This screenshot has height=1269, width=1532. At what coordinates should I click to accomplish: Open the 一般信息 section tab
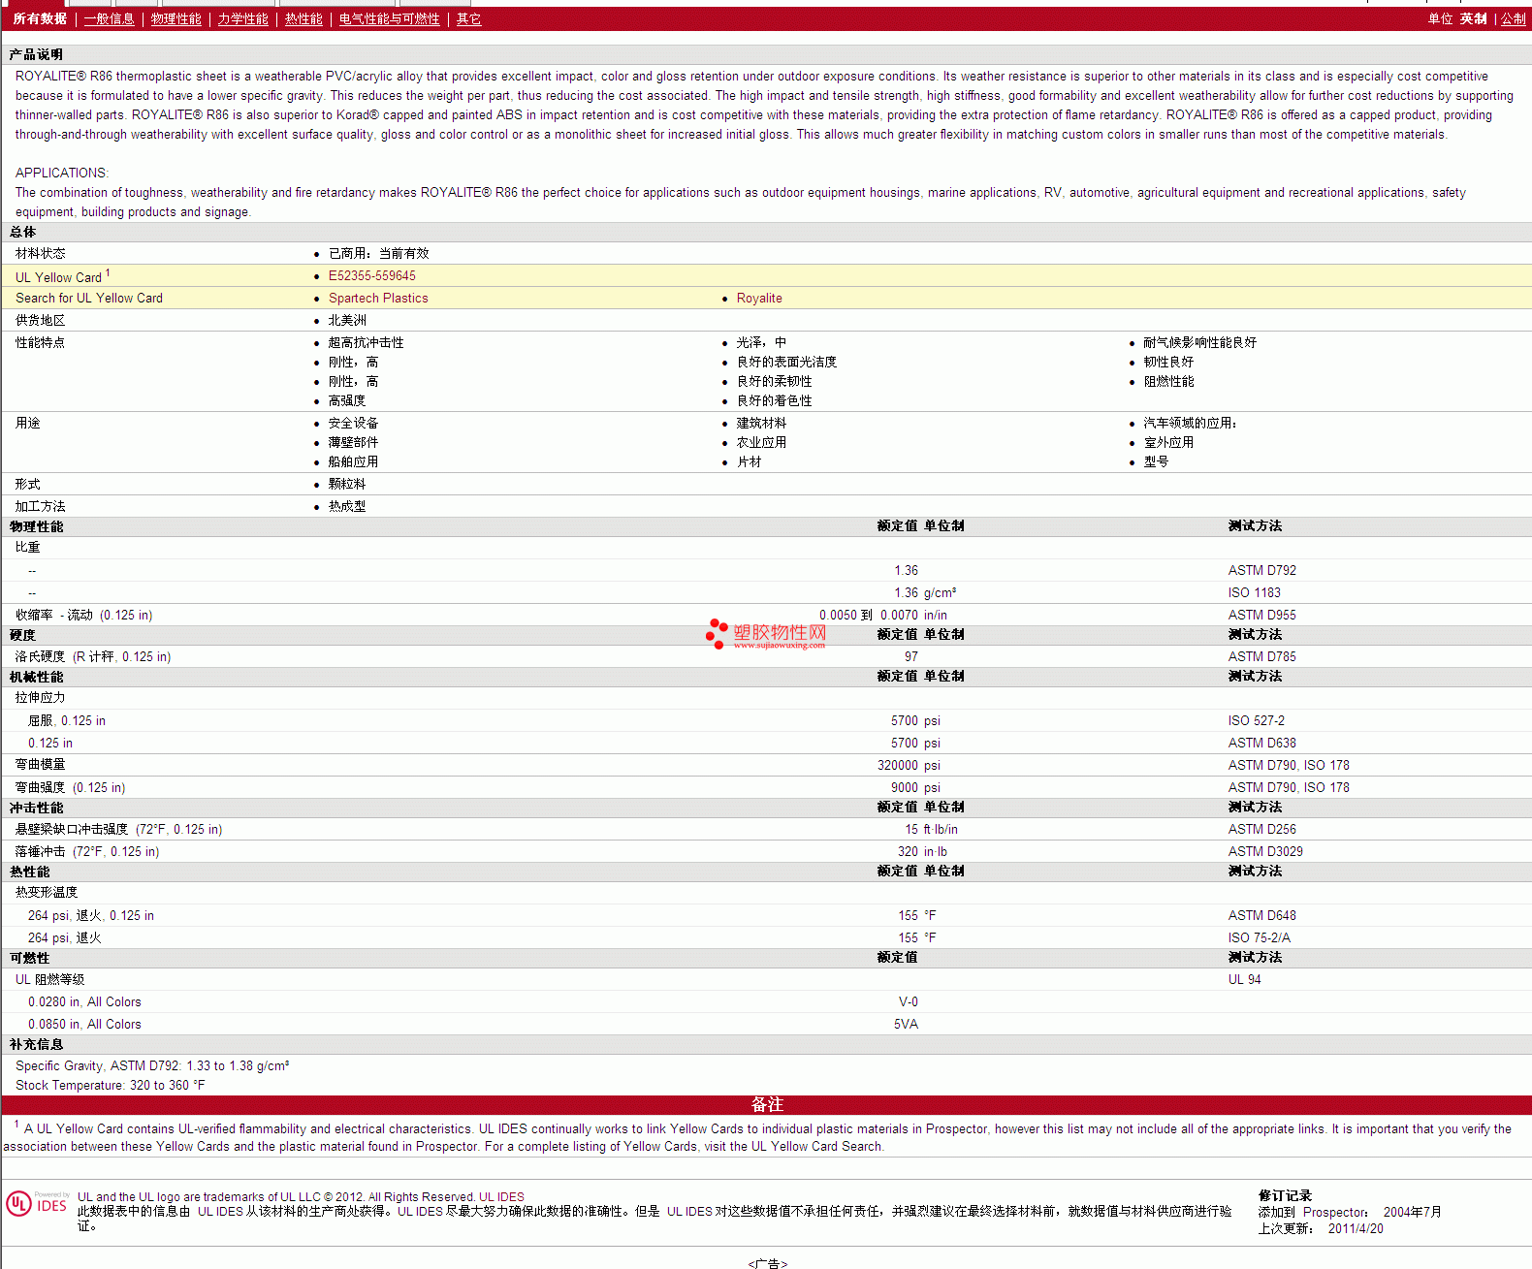[x=110, y=19]
